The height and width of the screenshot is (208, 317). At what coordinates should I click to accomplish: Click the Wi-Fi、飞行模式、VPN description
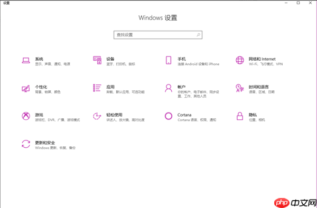[x=266, y=64]
